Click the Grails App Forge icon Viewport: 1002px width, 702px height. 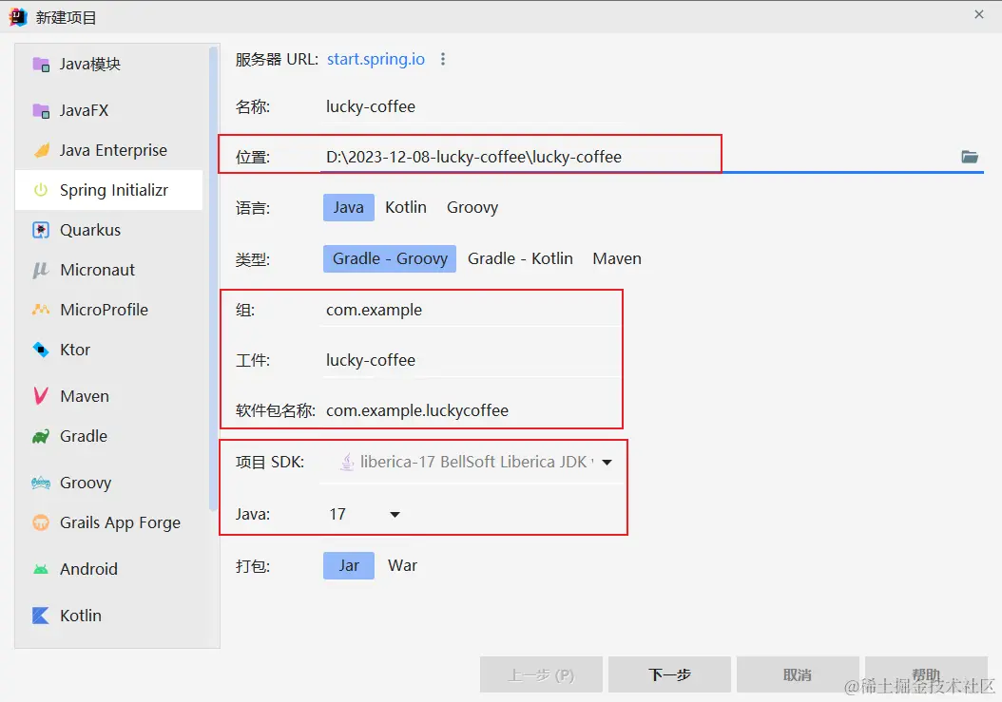(x=41, y=522)
